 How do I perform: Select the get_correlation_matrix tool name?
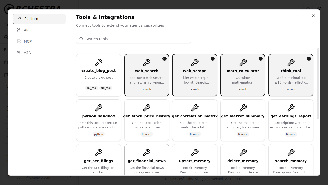click(x=195, y=116)
